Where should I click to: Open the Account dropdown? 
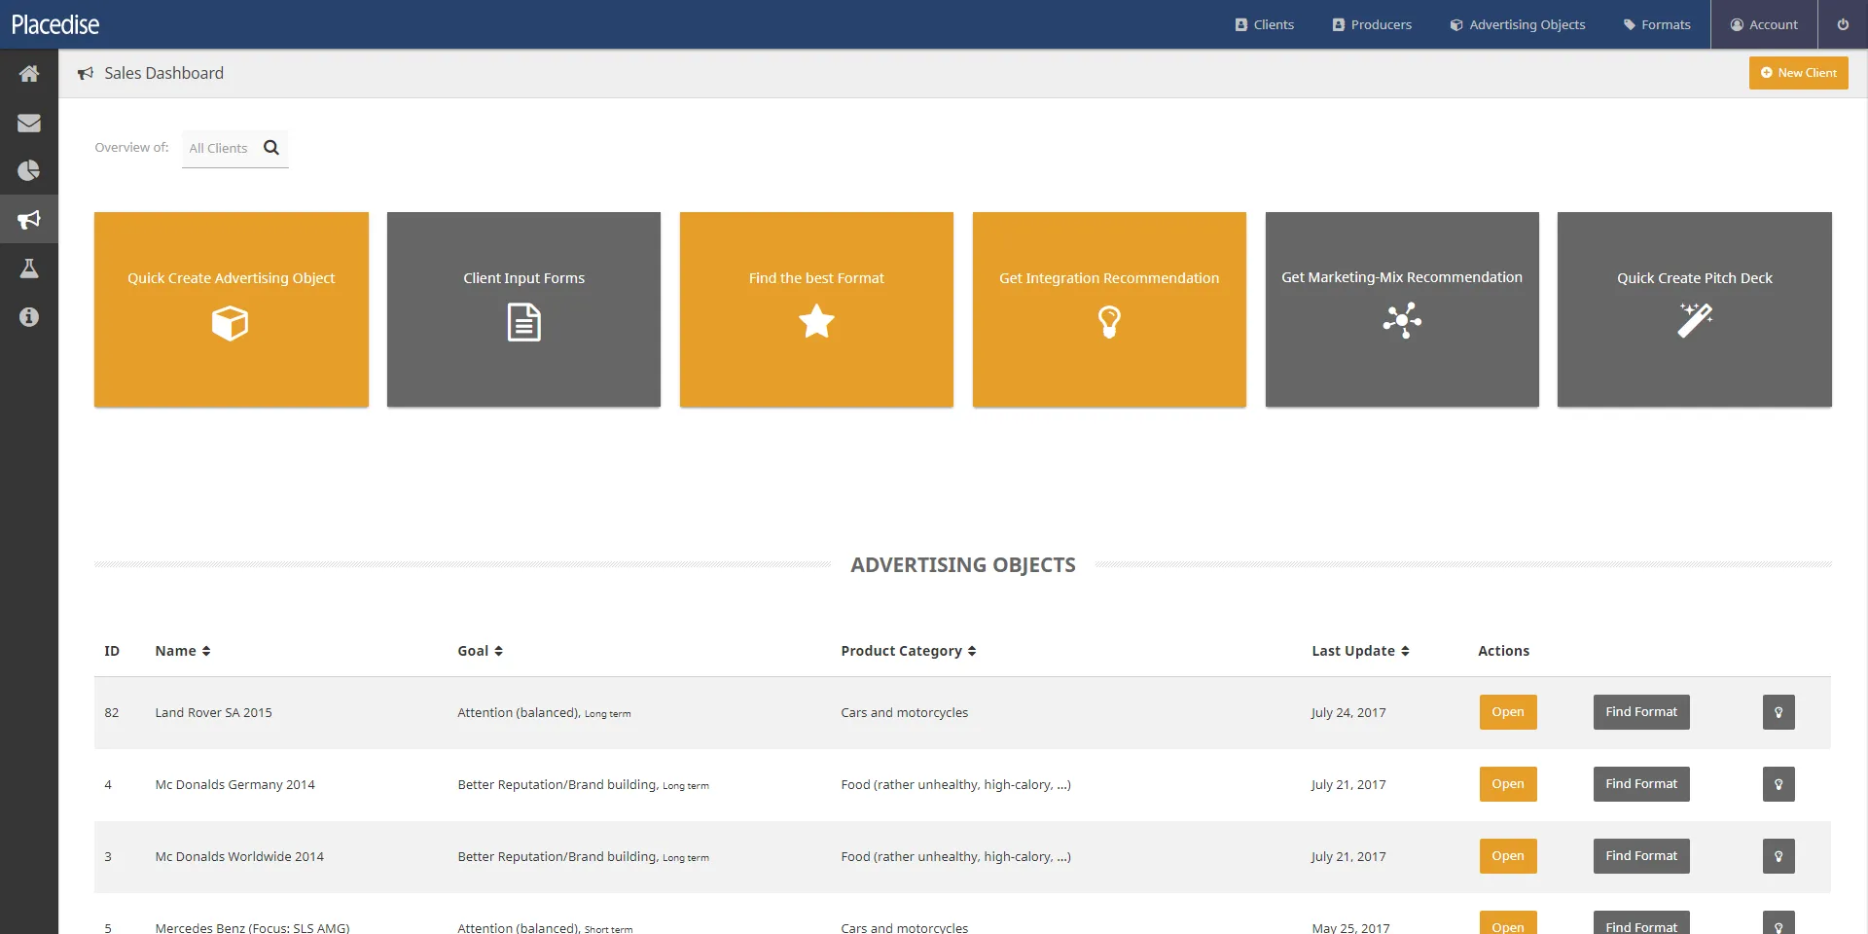1764,23
